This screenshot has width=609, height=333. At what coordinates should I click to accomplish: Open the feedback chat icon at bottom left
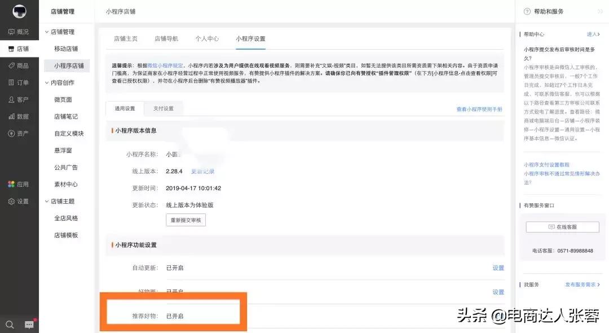tap(29, 325)
